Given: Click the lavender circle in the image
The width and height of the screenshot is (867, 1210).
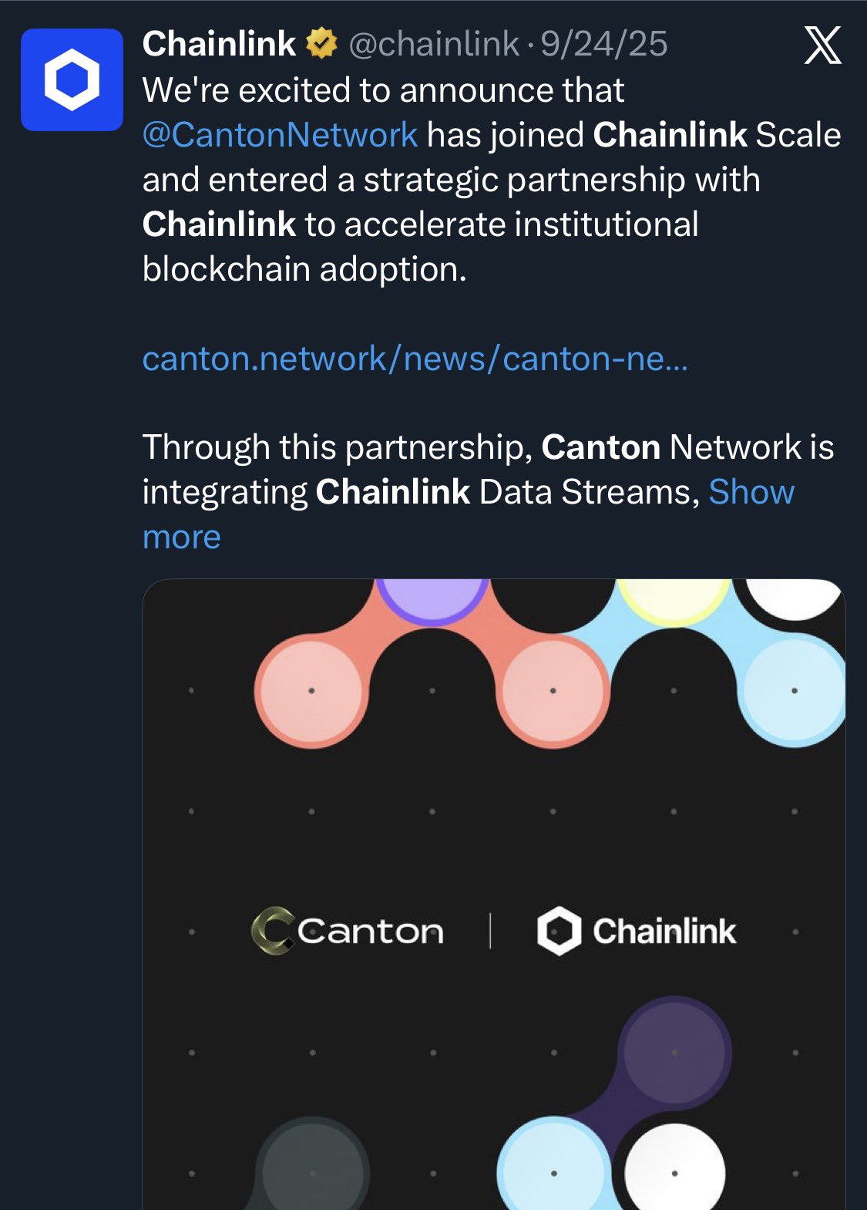Looking at the screenshot, I should (432, 597).
